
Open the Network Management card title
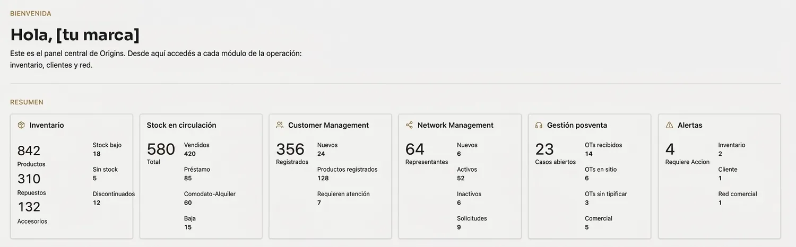(455, 125)
